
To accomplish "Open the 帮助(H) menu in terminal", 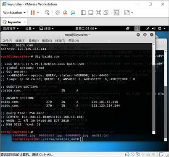I will (74, 41).
